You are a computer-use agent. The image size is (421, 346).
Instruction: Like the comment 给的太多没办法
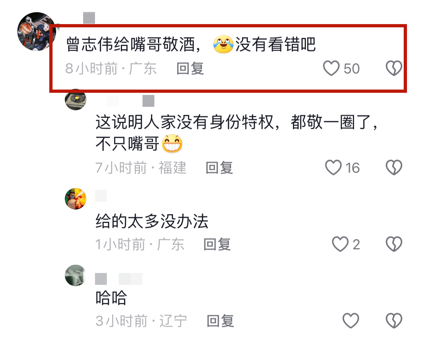(x=340, y=244)
